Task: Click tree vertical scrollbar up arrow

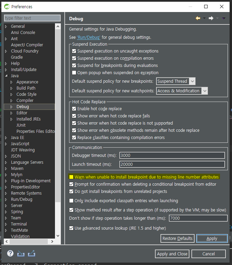Action: pyautogui.click(x=58, y=26)
